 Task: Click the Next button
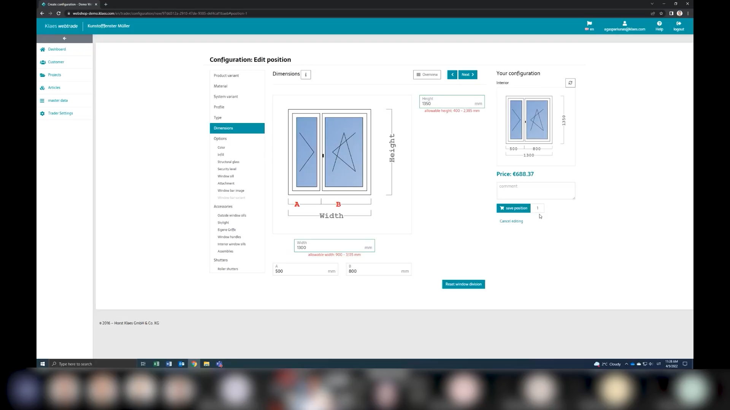468,75
